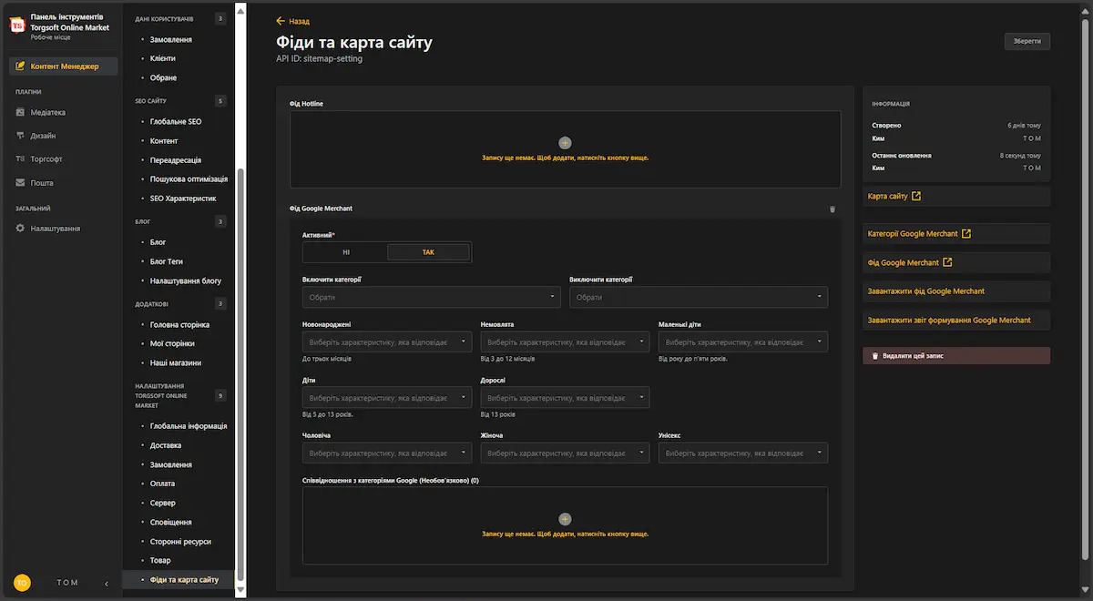Expand the Виключити категорії dropdown
The image size is (1093, 601).
pos(699,298)
